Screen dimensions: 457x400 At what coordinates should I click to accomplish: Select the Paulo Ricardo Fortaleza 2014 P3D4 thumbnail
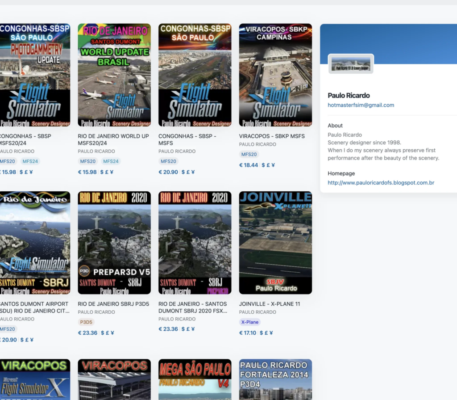pyautogui.click(x=275, y=379)
